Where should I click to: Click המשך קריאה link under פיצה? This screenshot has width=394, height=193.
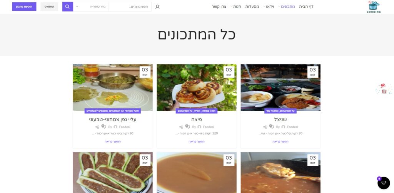tap(197, 142)
